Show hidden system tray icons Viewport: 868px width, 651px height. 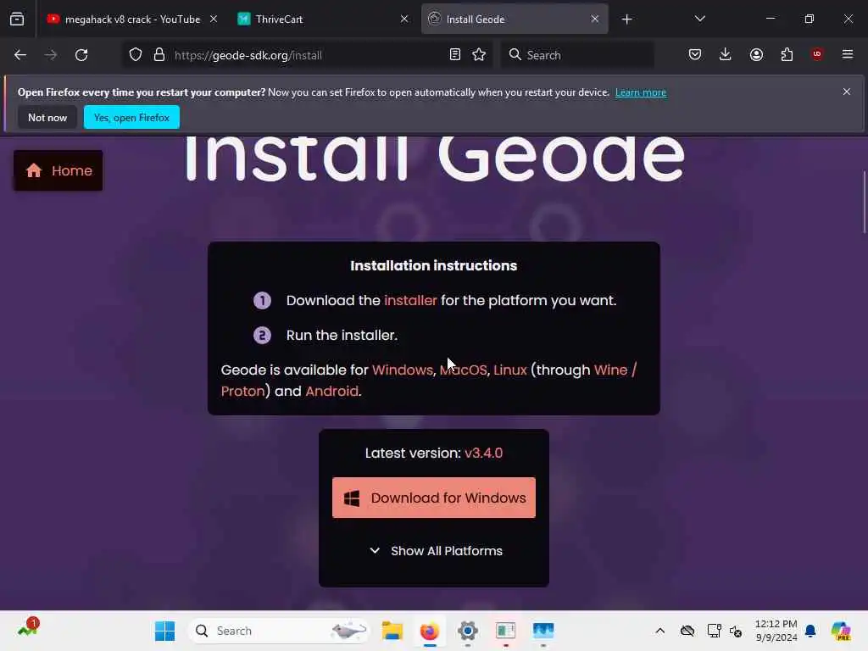[x=659, y=631]
